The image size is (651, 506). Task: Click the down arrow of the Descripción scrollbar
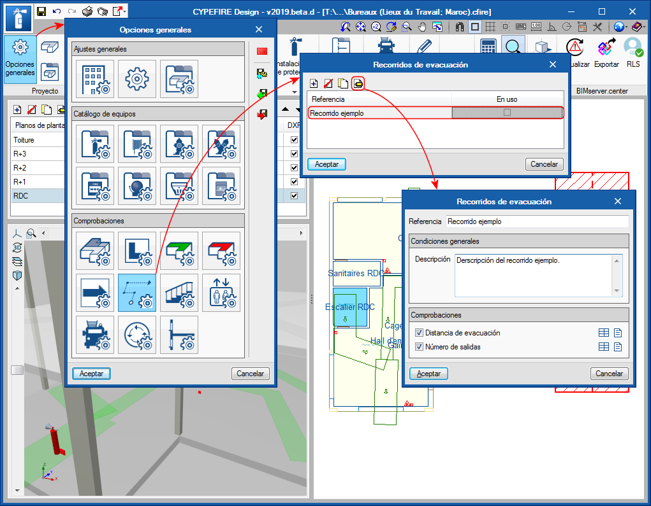coord(617,290)
